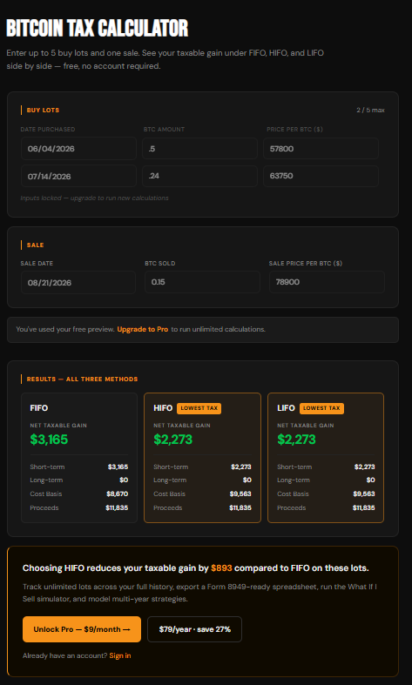Click the Unlock Pro $9/month button
412x685 pixels.
pos(82,629)
